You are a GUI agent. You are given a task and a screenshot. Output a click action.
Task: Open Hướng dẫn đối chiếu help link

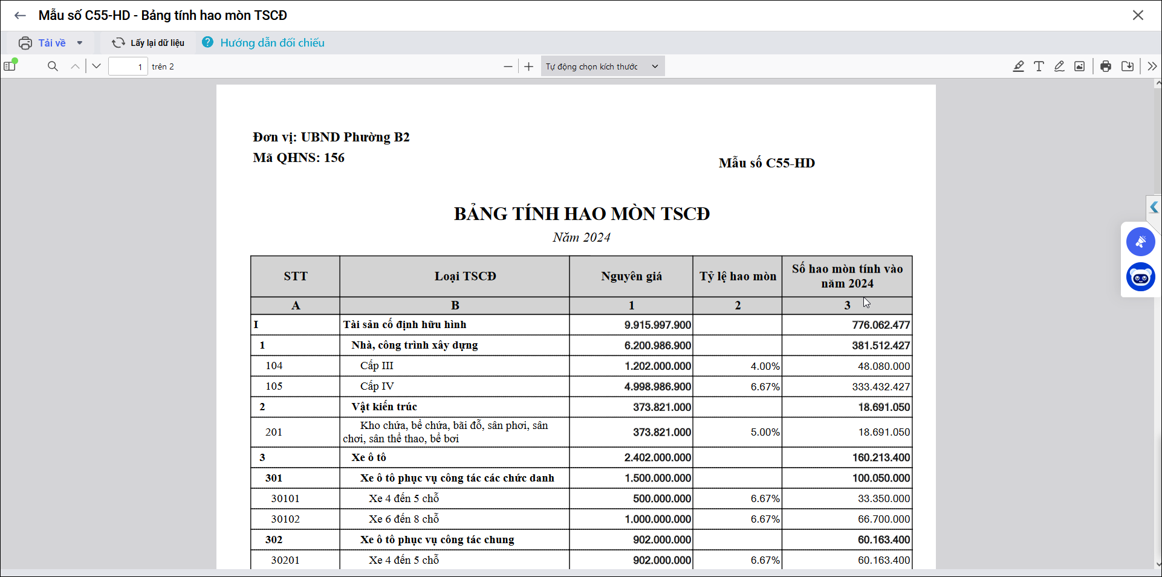point(272,43)
